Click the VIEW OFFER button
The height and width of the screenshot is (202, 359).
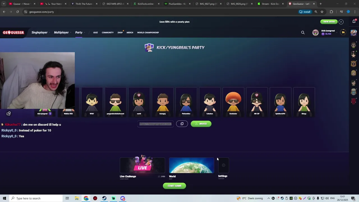[x=329, y=22]
